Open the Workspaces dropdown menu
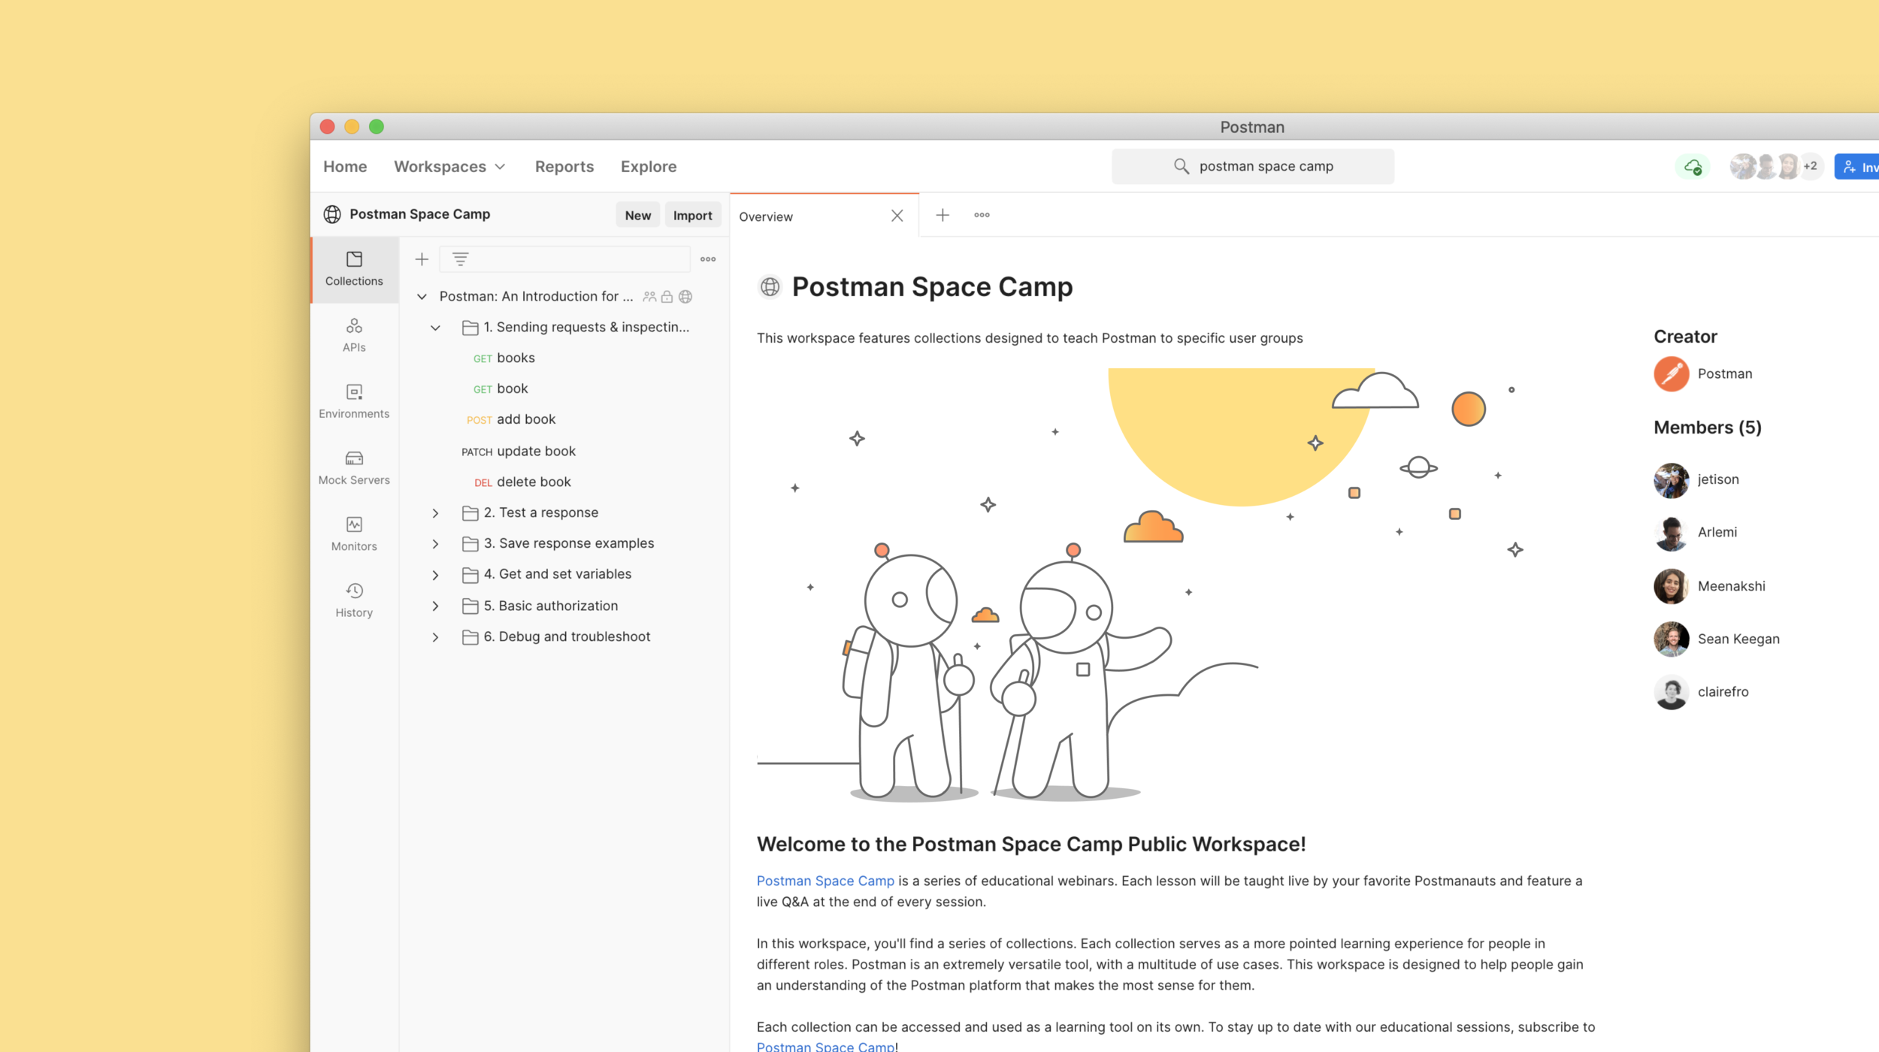This screenshot has width=1879, height=1052. (x=449, y=167)
